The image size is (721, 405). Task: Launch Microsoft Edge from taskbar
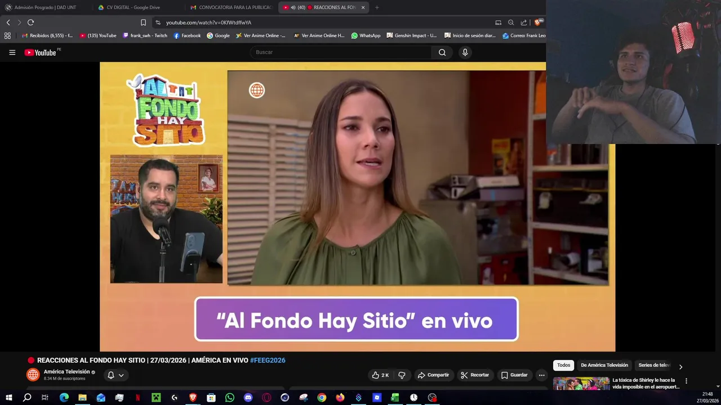click(x=64, y=398)
